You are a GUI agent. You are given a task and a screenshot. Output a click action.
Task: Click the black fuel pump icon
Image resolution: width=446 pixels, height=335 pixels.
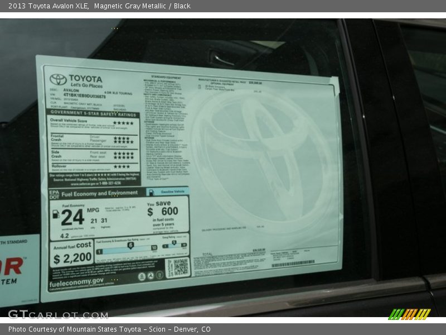click(x=55, y=214)
